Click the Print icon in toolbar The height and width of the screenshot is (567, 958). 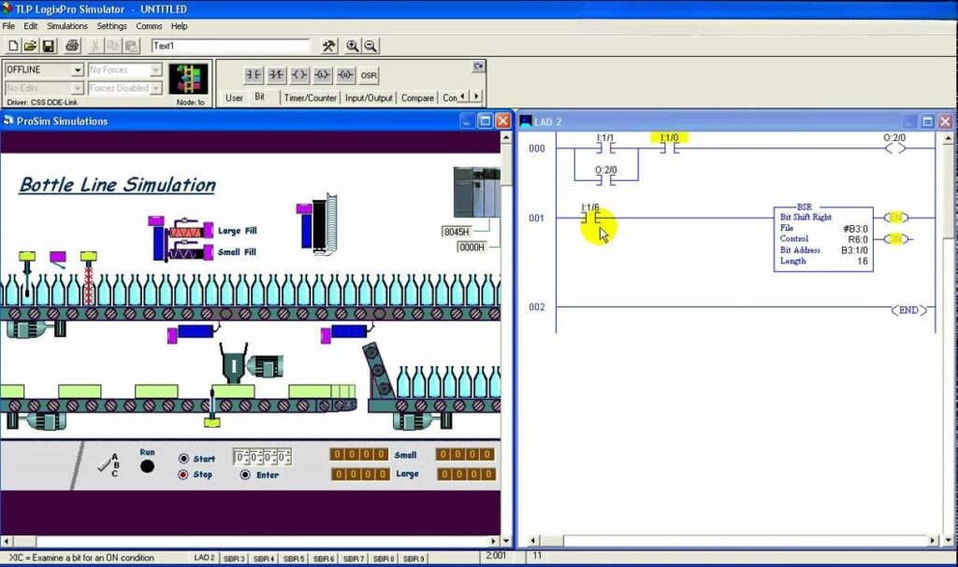(x=72, y=46)
